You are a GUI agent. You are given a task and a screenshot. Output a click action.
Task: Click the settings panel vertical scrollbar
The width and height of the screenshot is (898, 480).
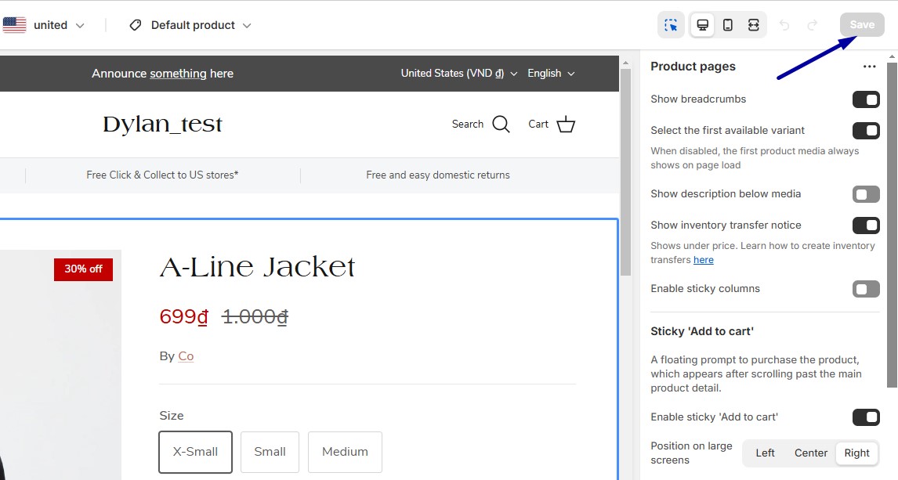[x=893, y=224]
